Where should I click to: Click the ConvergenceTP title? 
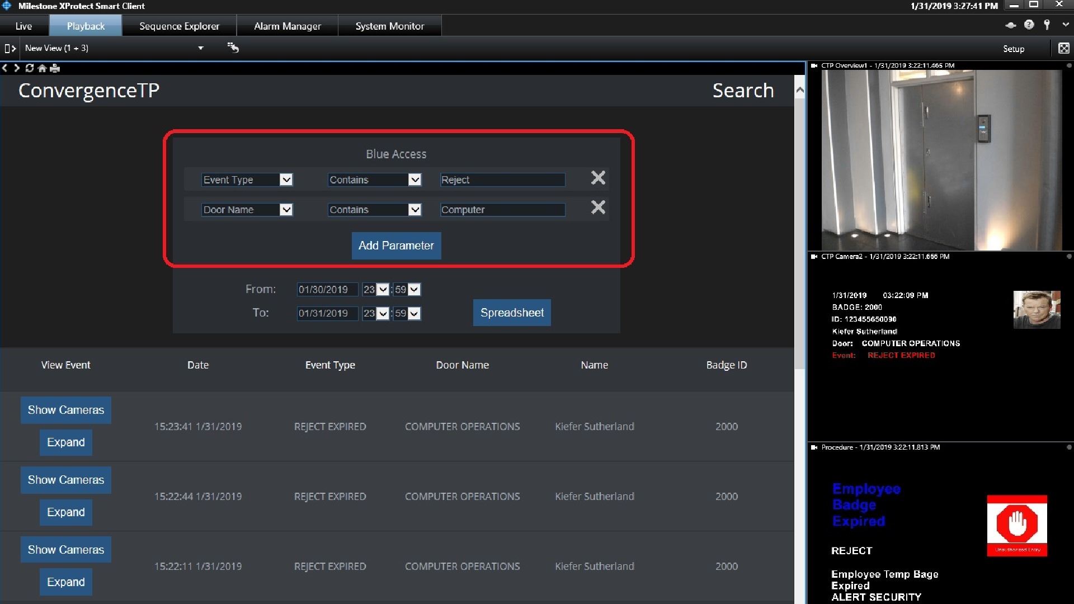(89, 91)
